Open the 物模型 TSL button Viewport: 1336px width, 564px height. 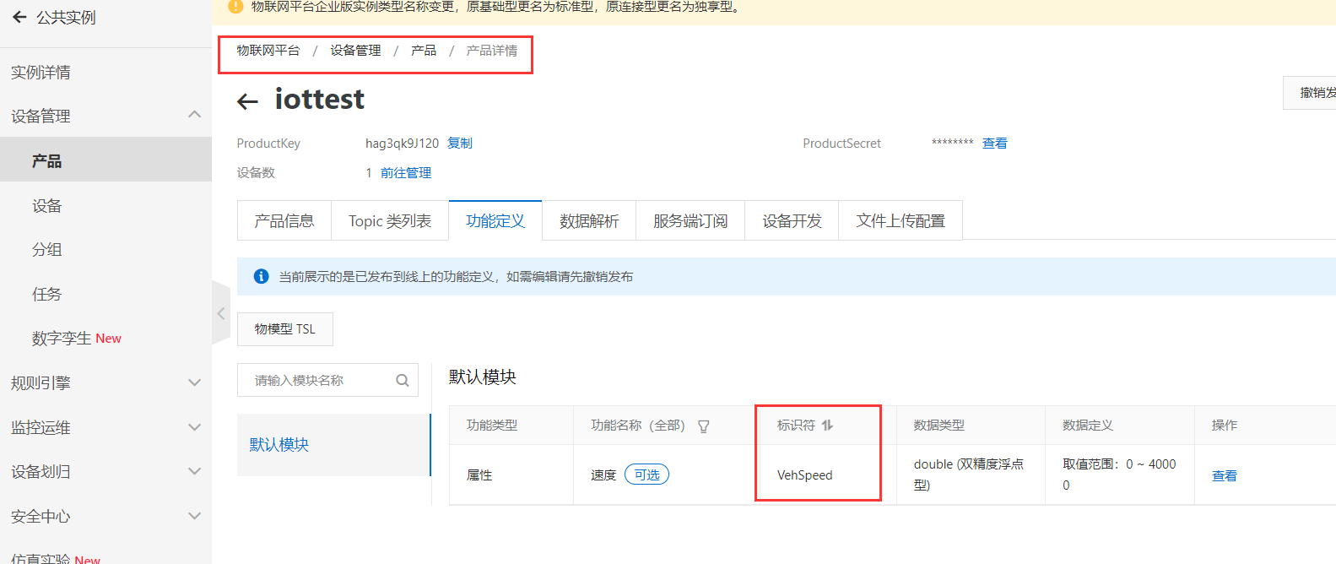click(x=285, y=329)
